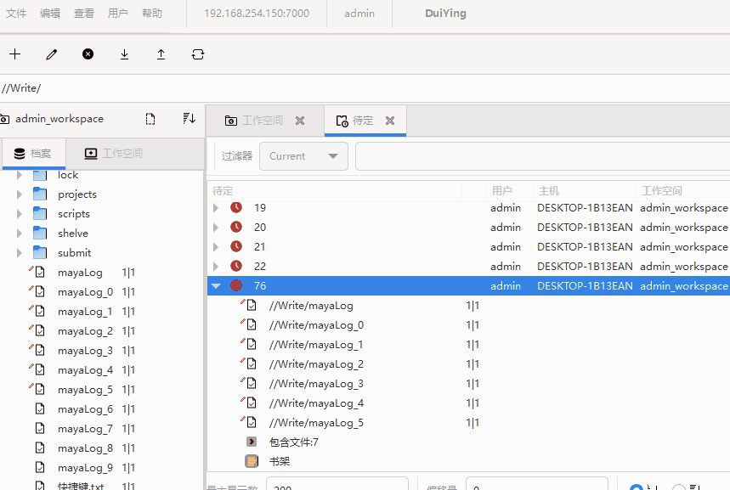
Task: Click the upload arrow toolbar icon
Action: pos(161,54)
